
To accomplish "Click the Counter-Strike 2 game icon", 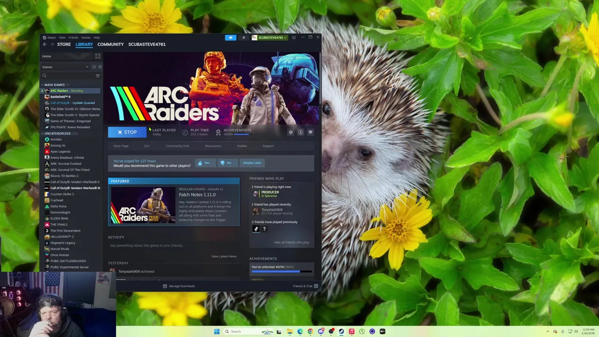I will tap(47, 194).
